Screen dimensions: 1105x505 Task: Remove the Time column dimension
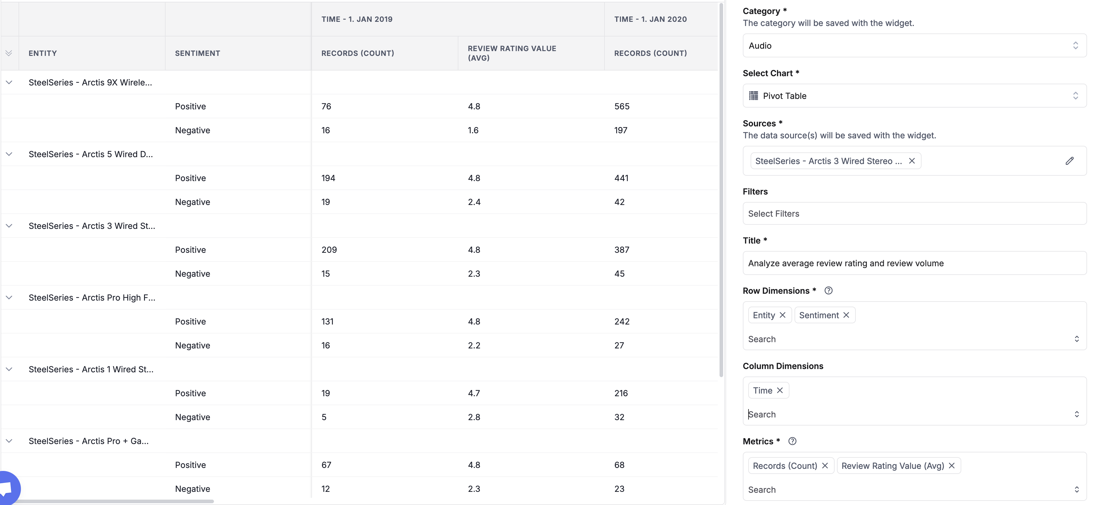780,391
